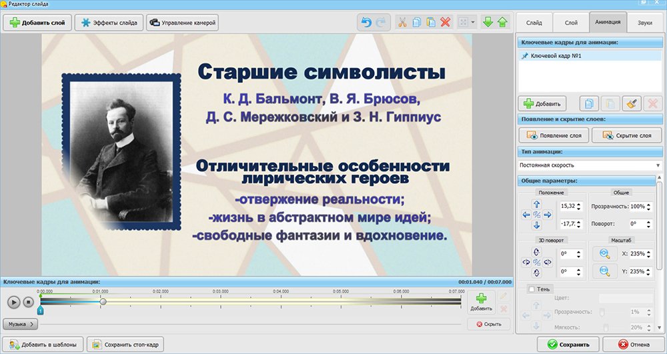Viewport: 667px width, 354px height.
Task: Click the scissors cut icon
Action: (x=402, y=22)
